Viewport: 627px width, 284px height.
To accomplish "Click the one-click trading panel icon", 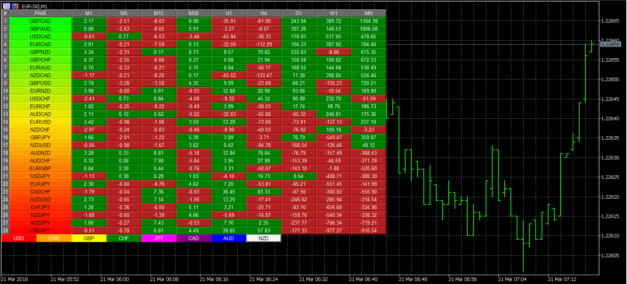I will coord(7,6).
